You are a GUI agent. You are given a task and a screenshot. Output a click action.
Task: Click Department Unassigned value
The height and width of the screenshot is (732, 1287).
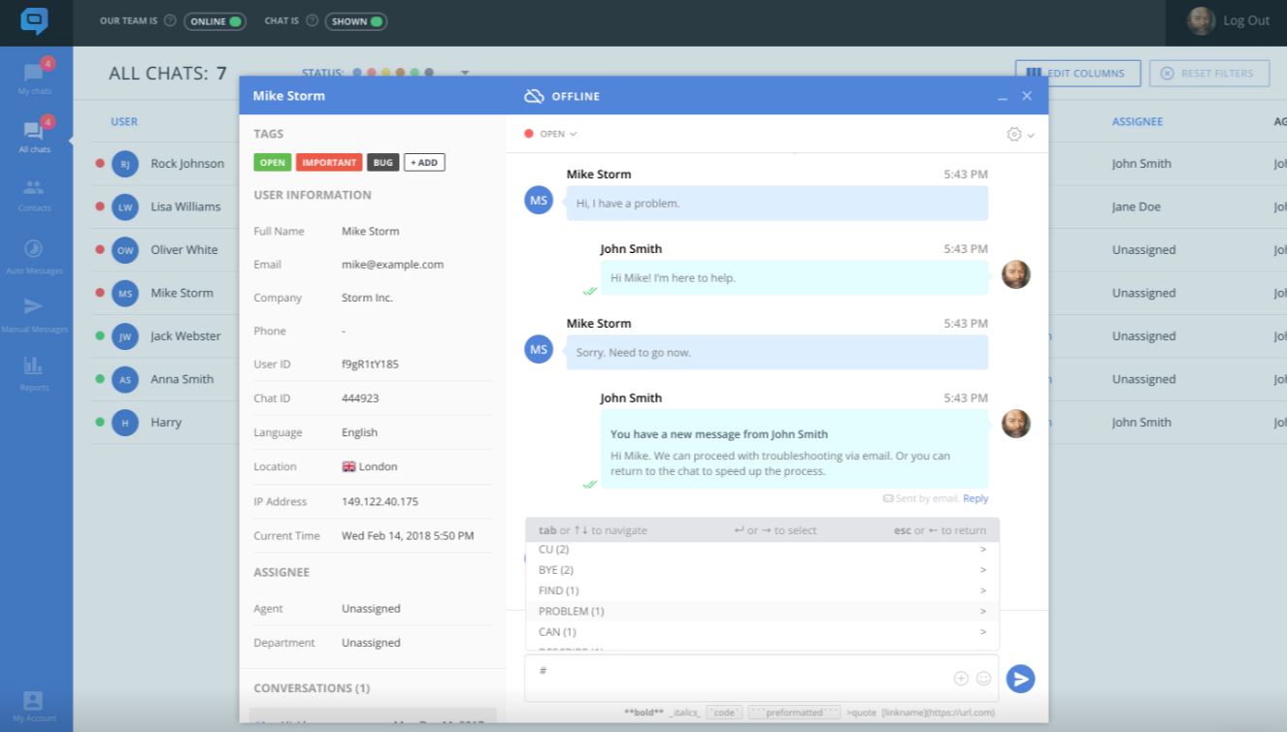click(x=371, y=643)
